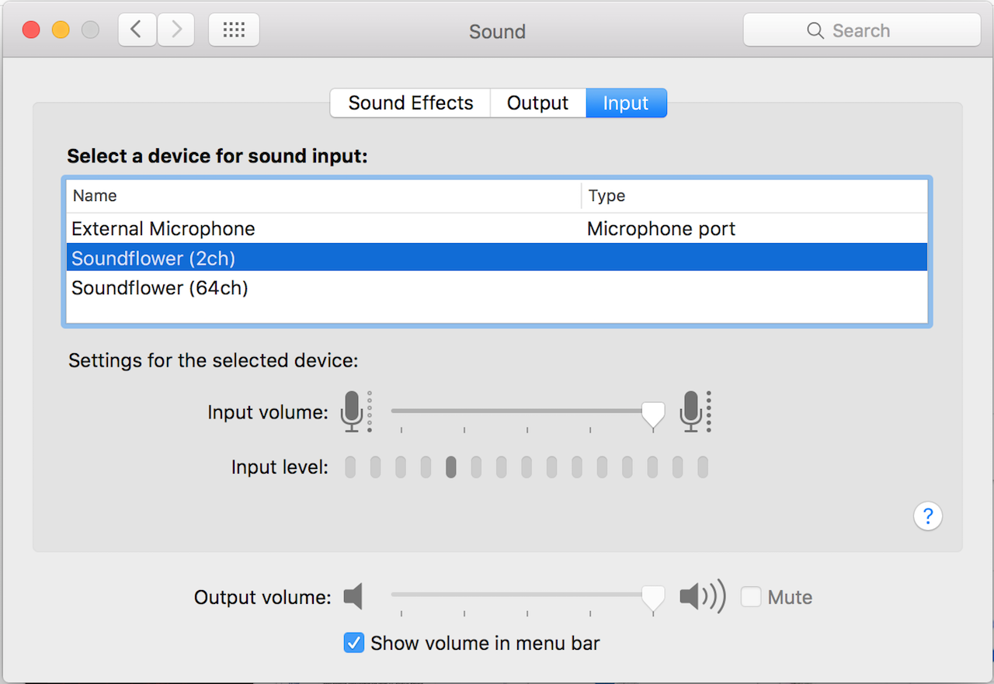Click the quiet speaker icon beside Output volume
Image resolution: width=994 pixels, height=684 pixels.
click(354, 597)
